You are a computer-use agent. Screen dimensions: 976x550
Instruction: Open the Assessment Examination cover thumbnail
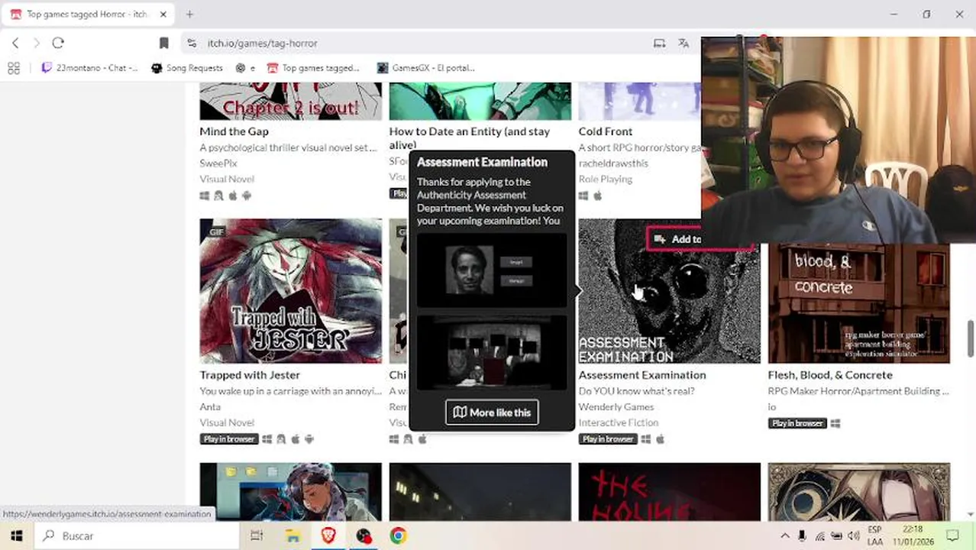click(x=669, y=291)
